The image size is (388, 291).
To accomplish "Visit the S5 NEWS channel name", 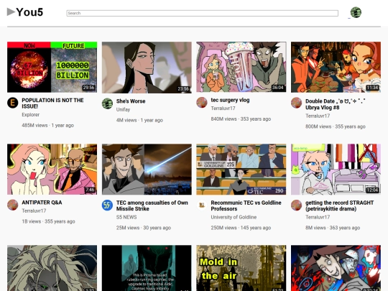I will (x=126, y=217).
